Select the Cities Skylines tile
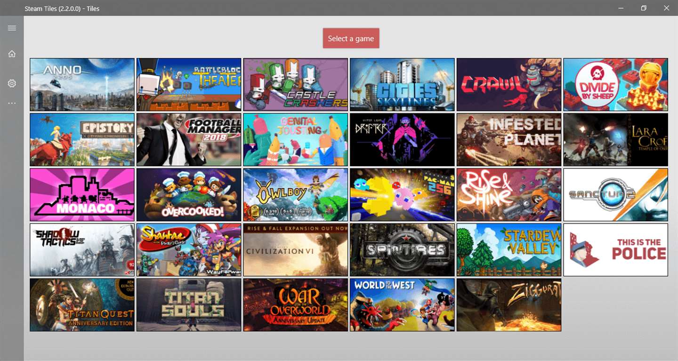Viewport: 678px width, 361px height. click(402, 85)
